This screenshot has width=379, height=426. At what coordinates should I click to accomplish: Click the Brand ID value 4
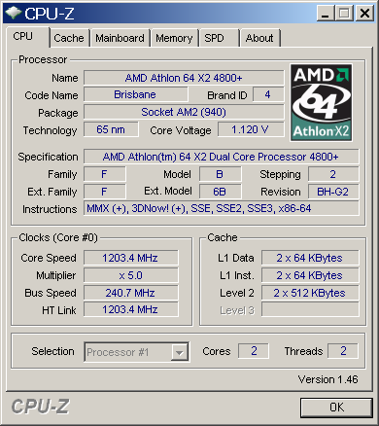268,94
